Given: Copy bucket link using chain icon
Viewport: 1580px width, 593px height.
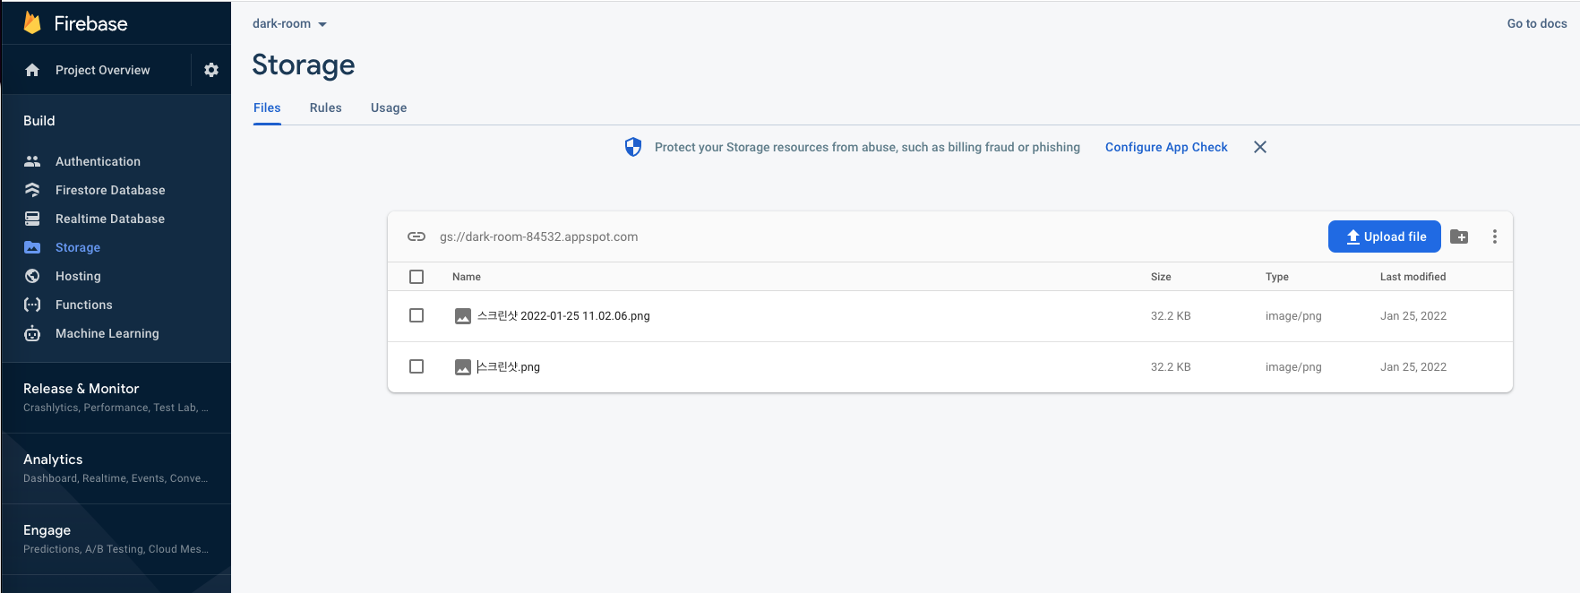Looking at the screenshot, I should coord(416,236).
